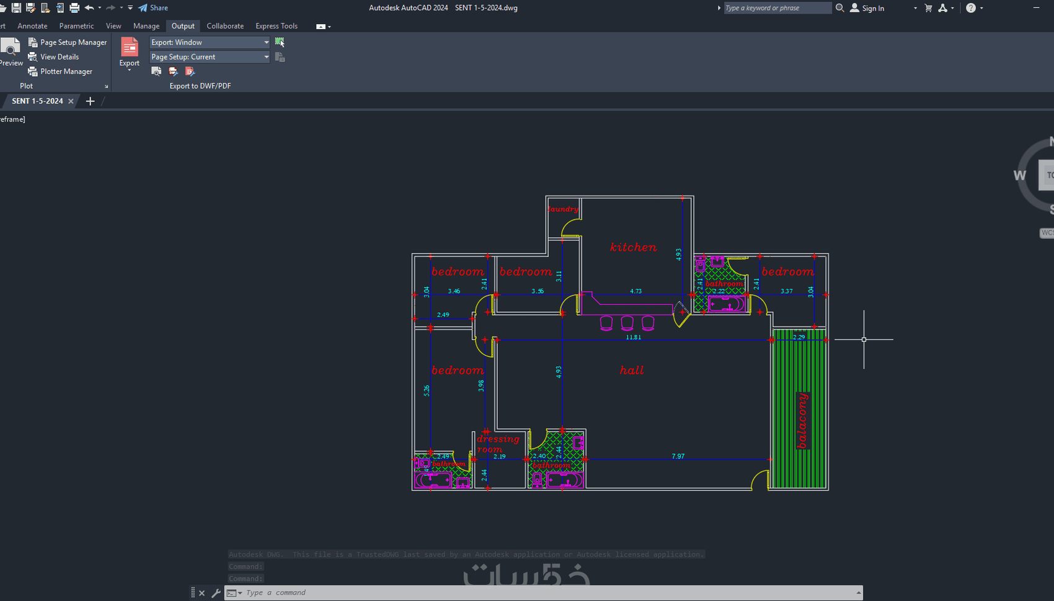
Task: Click the Redo arrow icon
Action: pyautogui.click(x=111, y=8)
